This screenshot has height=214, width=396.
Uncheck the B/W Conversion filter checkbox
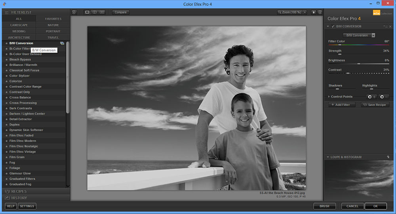tap(333, 27)
